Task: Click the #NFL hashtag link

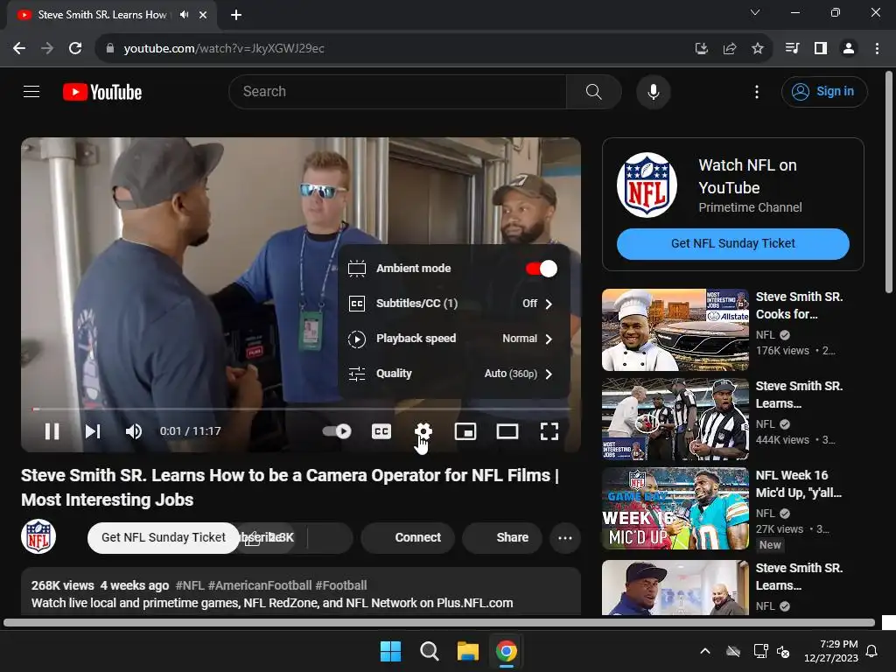Action: [x=190, y=585]
